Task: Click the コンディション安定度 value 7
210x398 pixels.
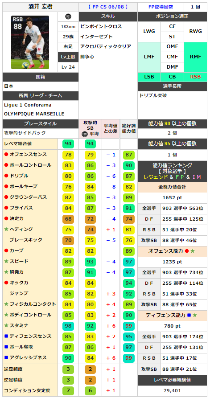Action: click(x=68, y=390)
